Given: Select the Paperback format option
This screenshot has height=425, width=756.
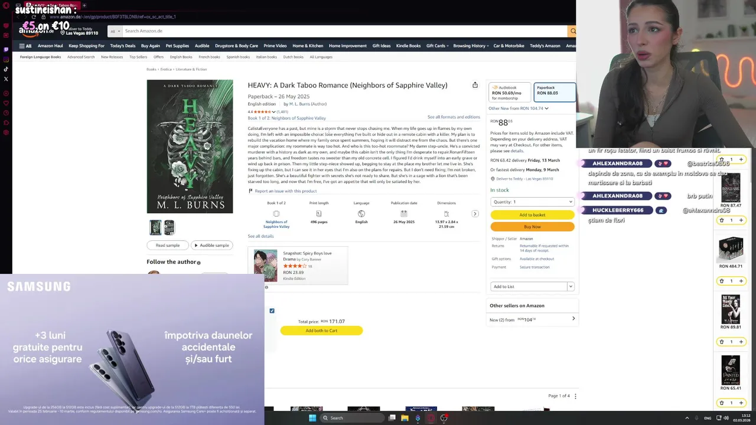Looking at the screenshot, I should pyautogui.click(x=555, y=92).
